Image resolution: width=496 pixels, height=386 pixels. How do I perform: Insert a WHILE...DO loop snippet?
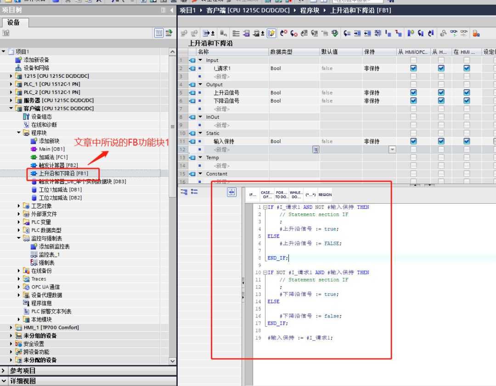pos(296,194)
